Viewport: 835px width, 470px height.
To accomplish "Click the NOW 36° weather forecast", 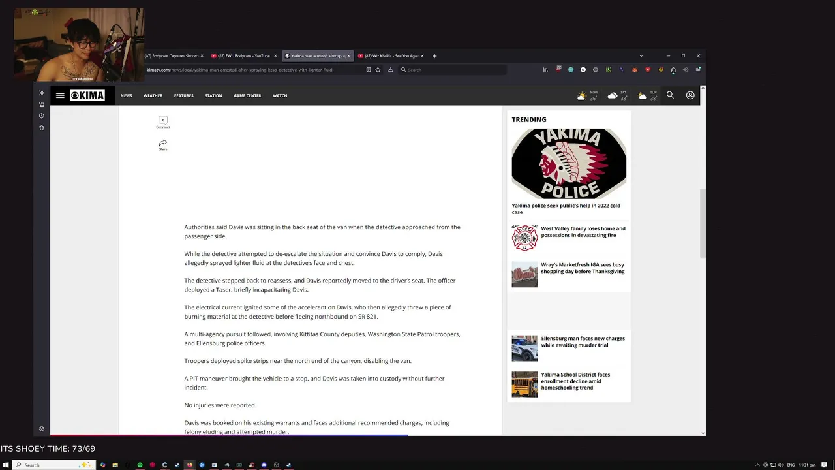I will click(587, 95).
